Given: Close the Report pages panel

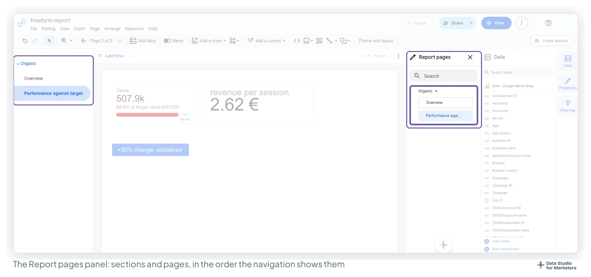Looking at the screenshot, I should [x=470, y=57].
